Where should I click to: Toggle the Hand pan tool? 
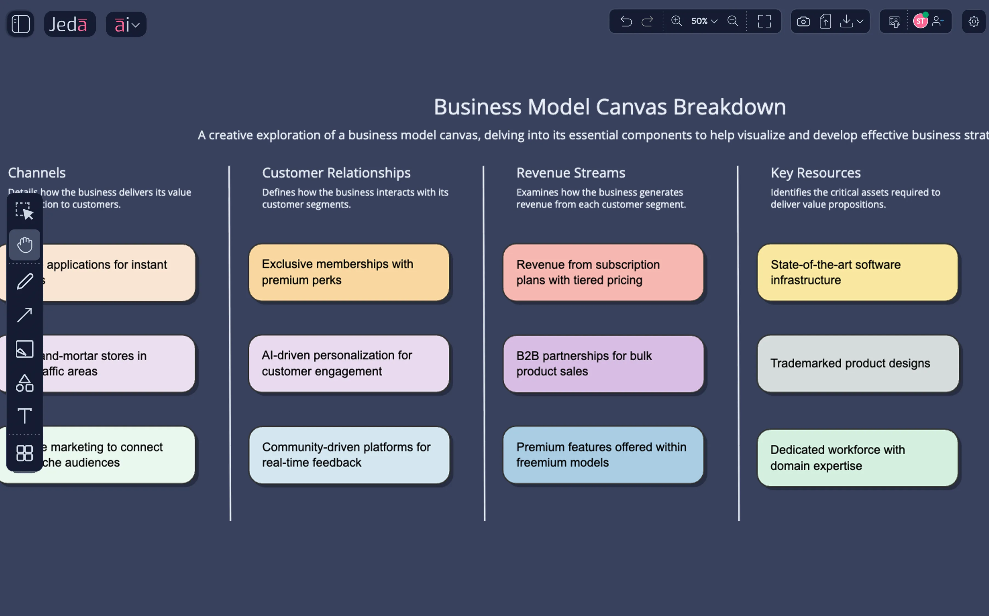click(x=24, y=244)
